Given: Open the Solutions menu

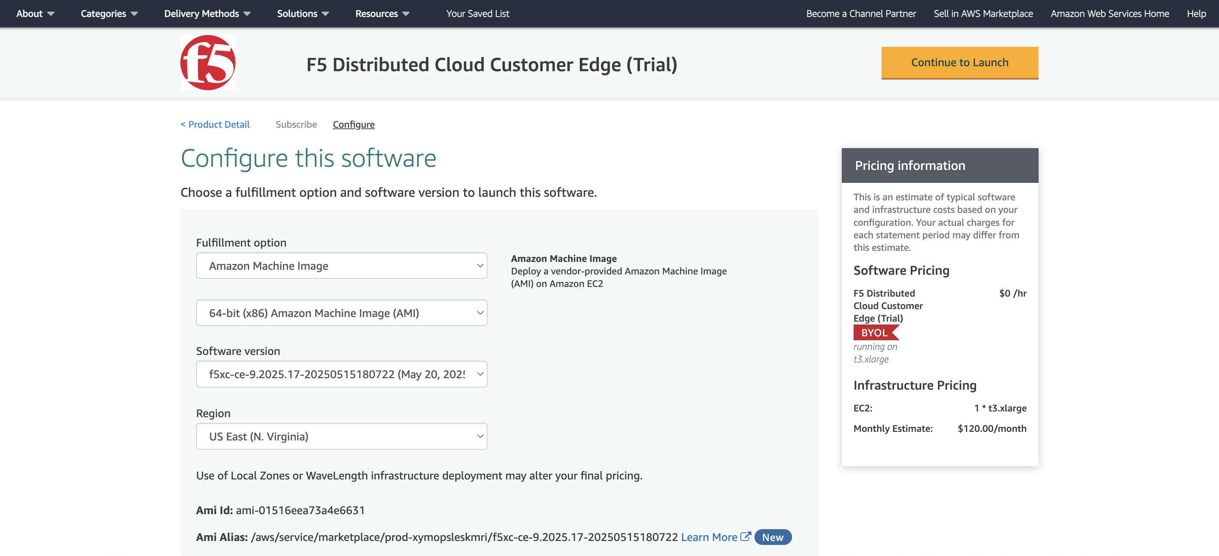Looking at the screenshot, I should (303, 14).
